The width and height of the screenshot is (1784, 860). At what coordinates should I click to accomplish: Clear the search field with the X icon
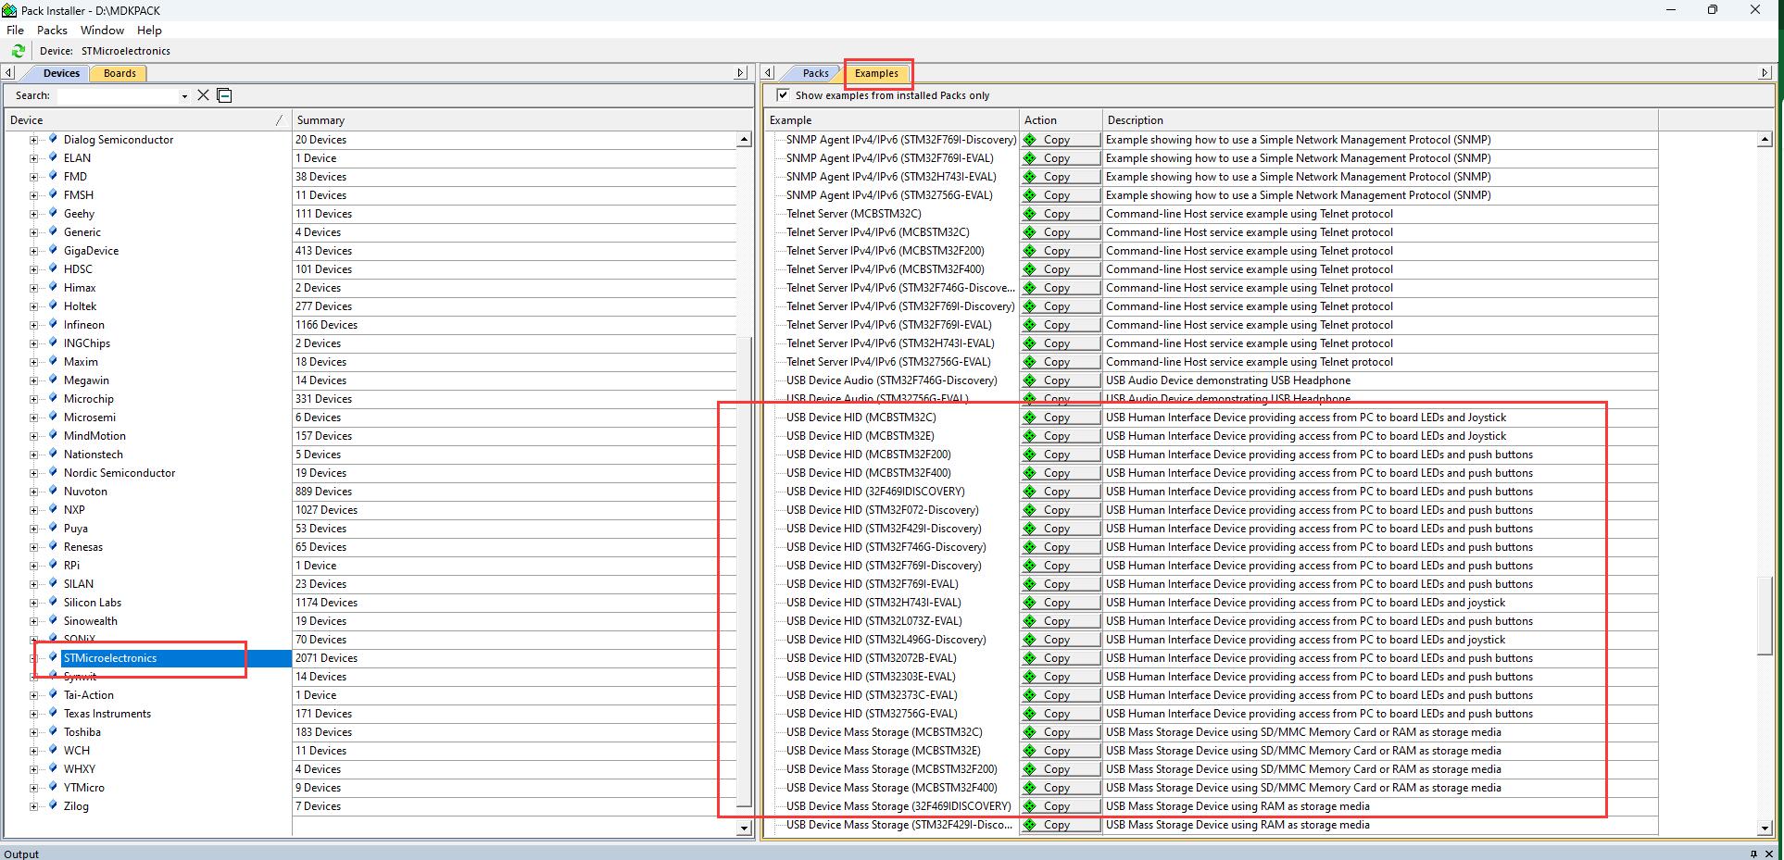click(x=204, y=95)
